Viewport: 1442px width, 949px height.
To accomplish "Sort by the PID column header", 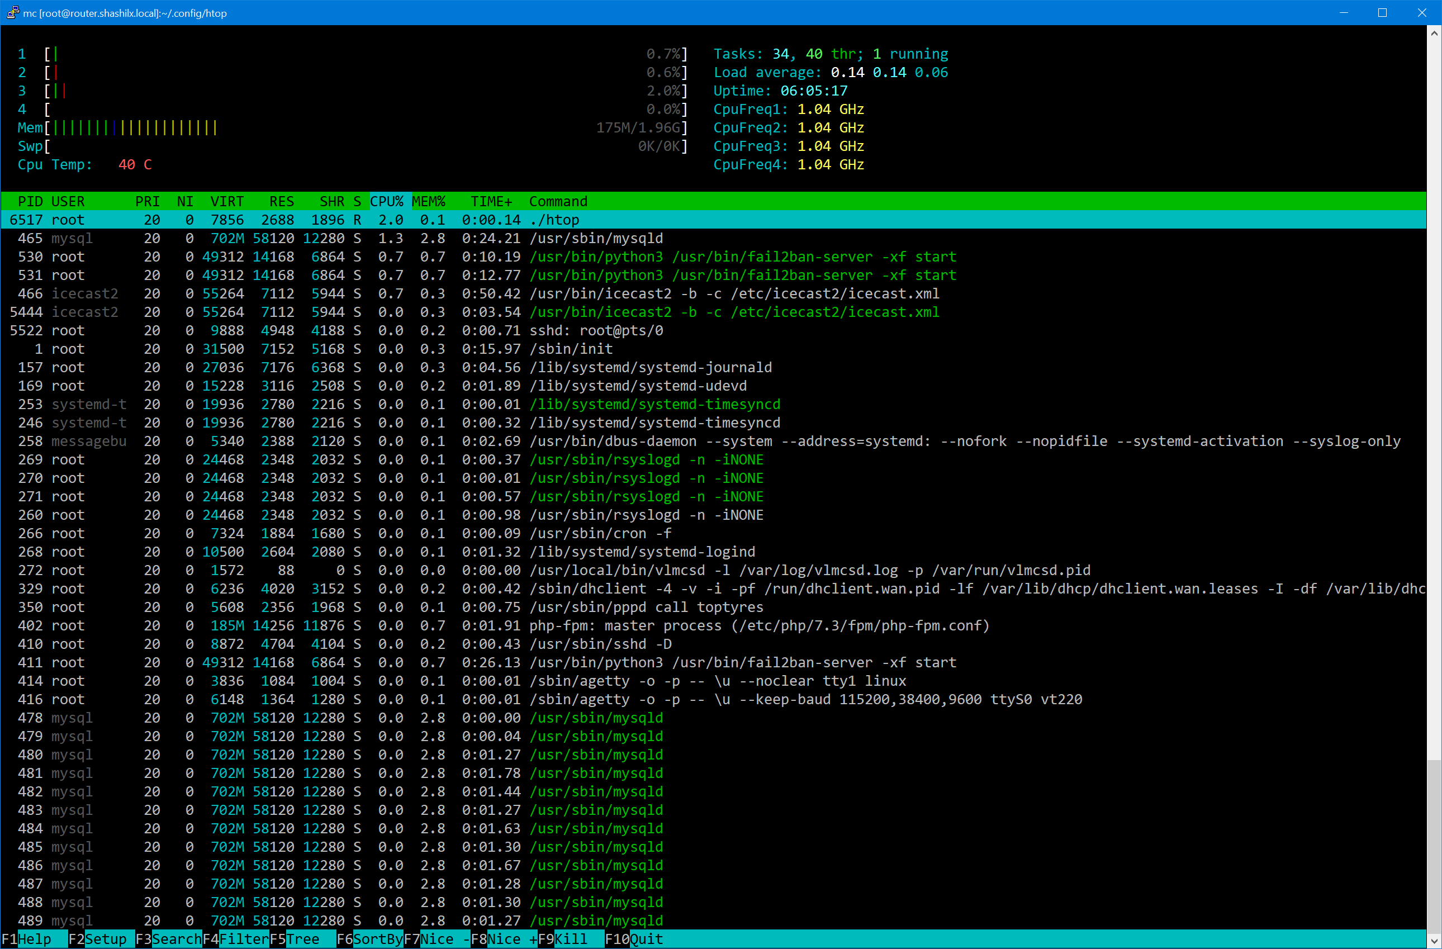I will pyautogui.click(x=30, y=201).
